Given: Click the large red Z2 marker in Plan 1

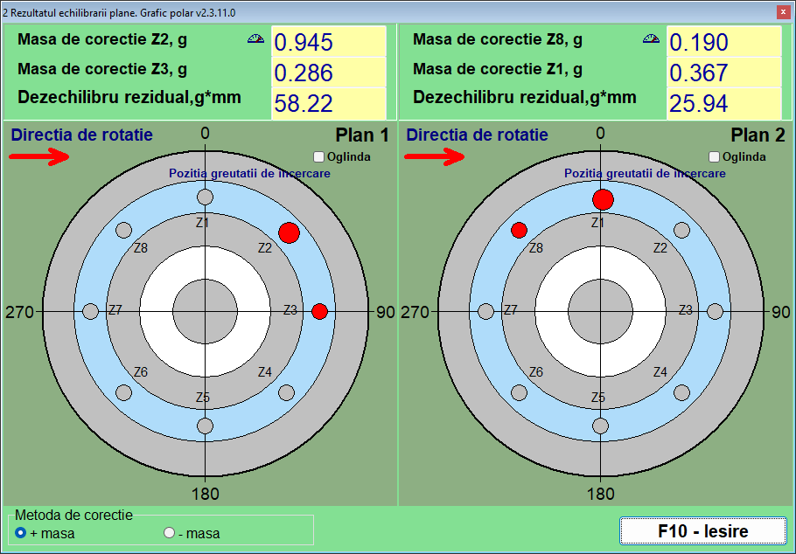Looking at the screenshot, I should [289, 232].
